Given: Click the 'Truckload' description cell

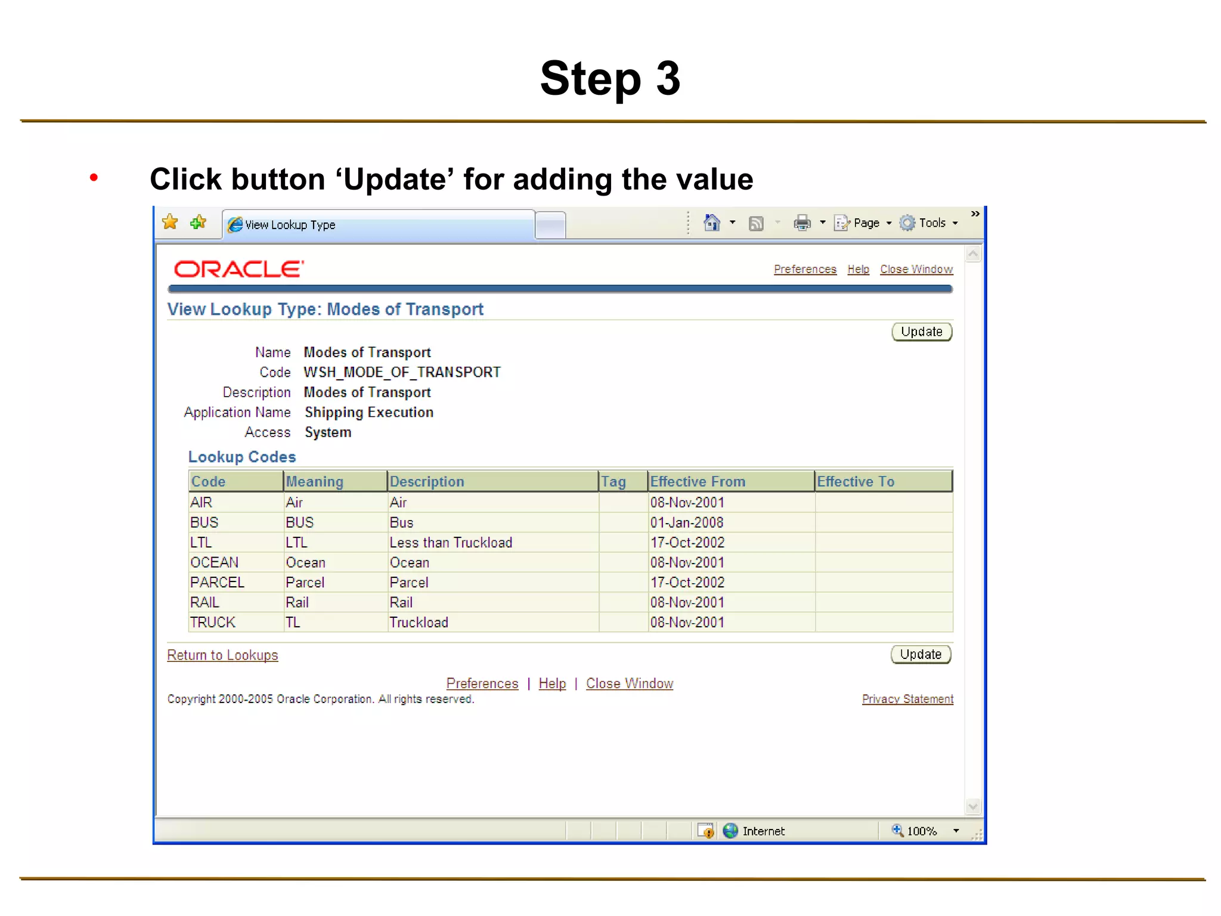Looking at the screenshot, I should pos(493,623).
